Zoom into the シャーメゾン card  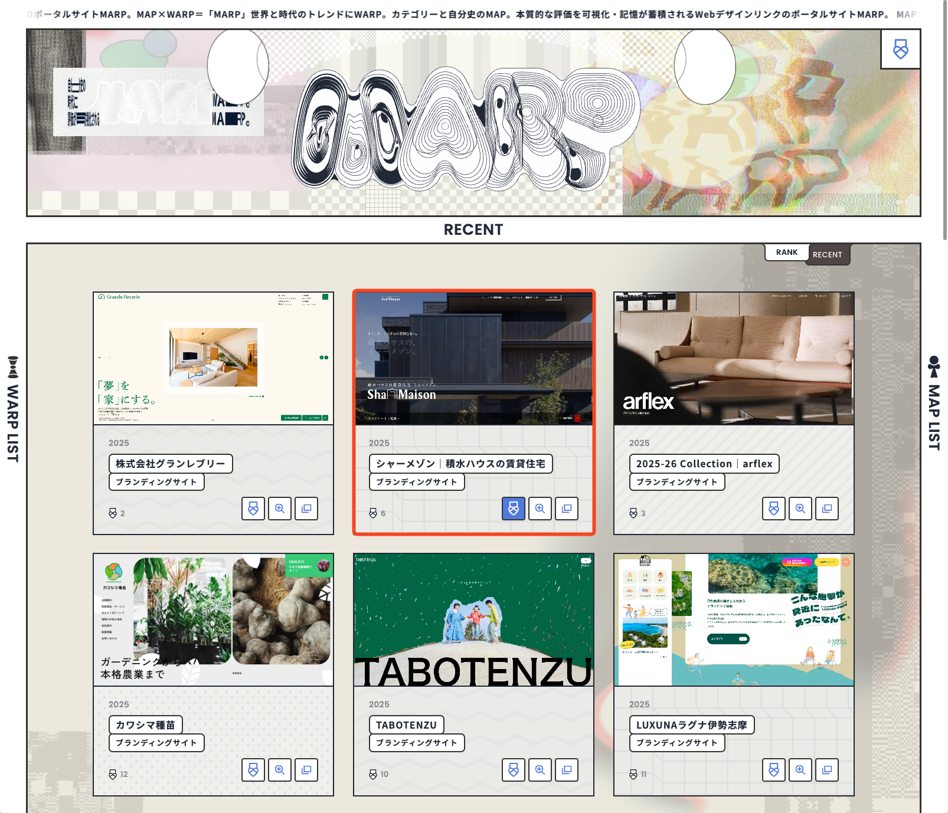pyautogui.click(x=540, y=509)
